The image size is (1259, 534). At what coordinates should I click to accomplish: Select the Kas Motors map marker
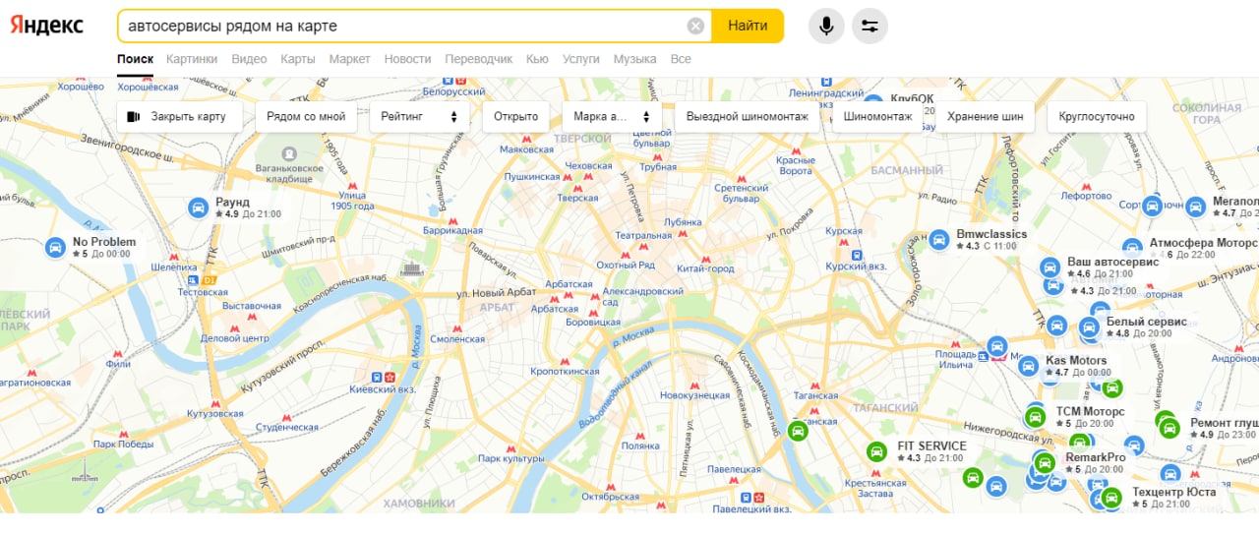[x=1028, y=367]
